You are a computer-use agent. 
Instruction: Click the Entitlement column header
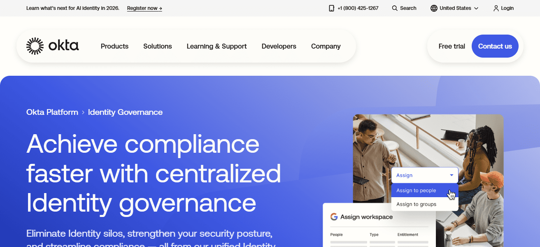408,235
